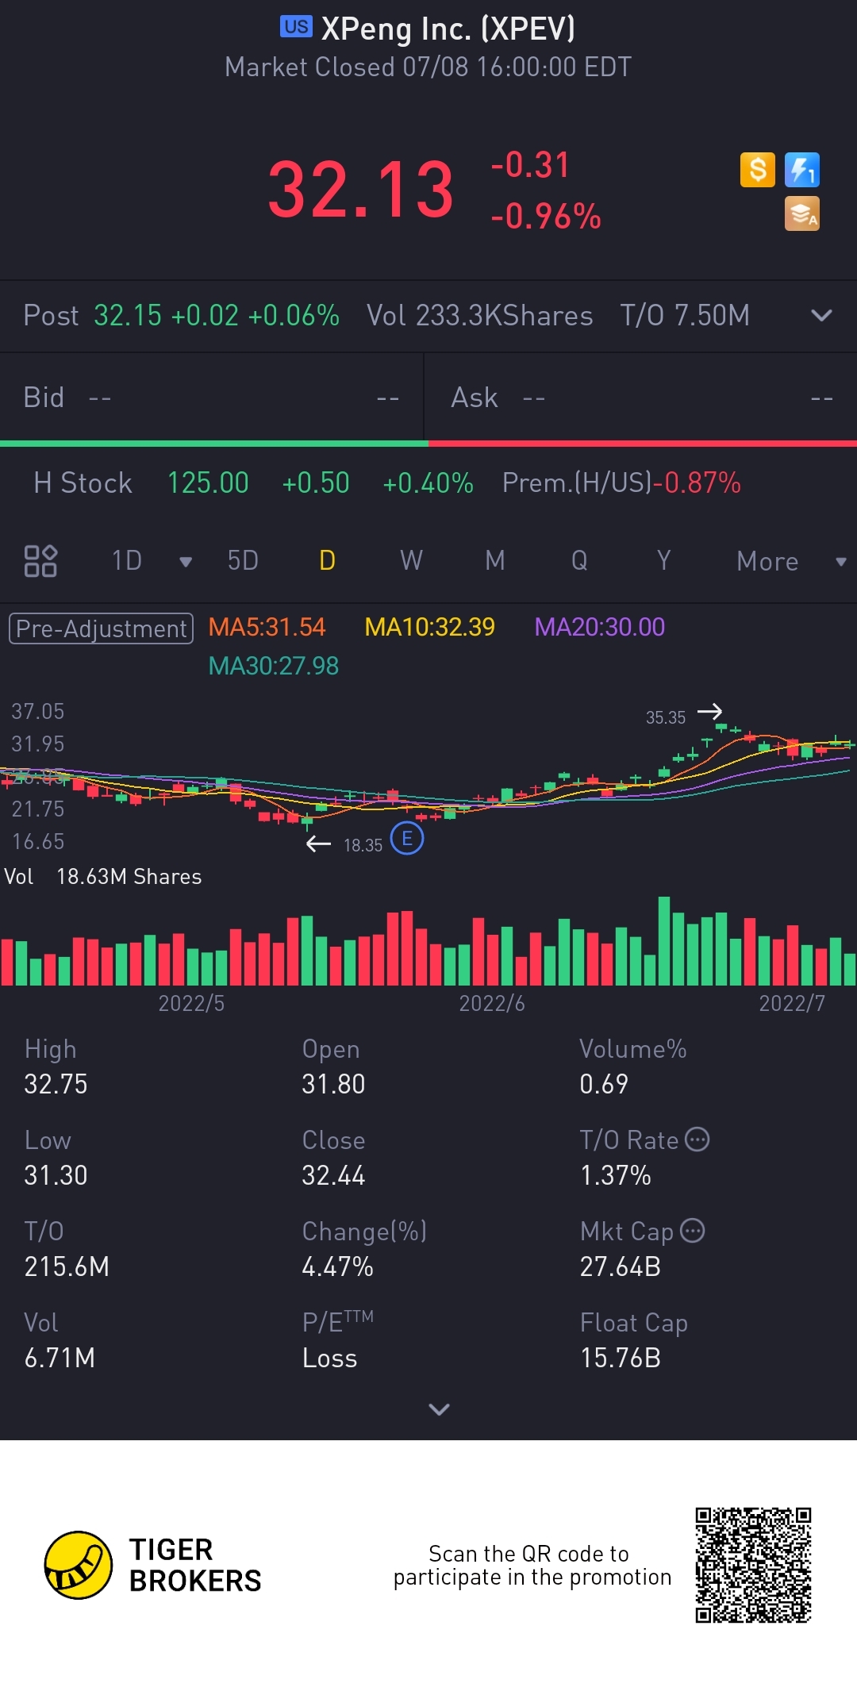Tap the Post 32.15 price quote
The width and height of the screenshot is (857, 1691).
point(181,315)
